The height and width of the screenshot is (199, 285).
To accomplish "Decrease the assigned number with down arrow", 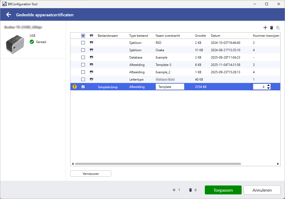I will pos(268,88).
